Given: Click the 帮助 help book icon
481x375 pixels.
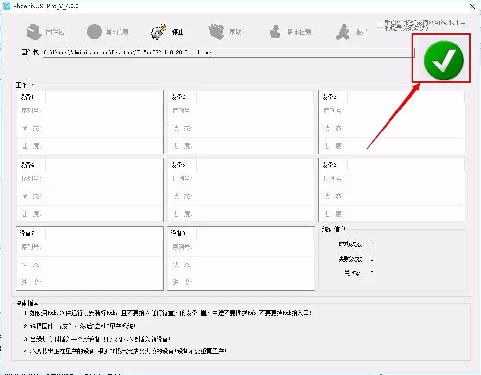Looking at the screenshot, I should tap(216, 32).
